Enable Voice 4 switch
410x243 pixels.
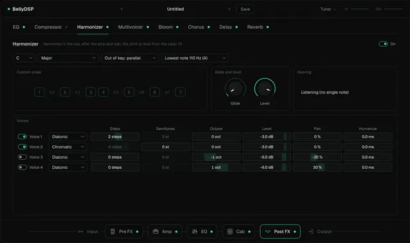tap(22, 168)
